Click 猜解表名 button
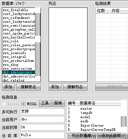 pos(29,87)
